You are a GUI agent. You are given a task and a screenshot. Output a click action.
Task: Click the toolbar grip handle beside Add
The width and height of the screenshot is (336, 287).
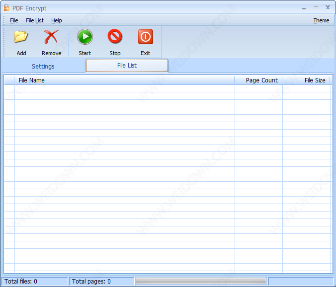[x=4, y=42]
